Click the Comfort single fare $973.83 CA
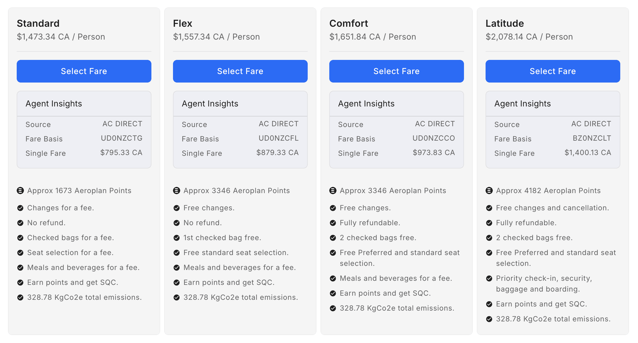 [434, 153]
